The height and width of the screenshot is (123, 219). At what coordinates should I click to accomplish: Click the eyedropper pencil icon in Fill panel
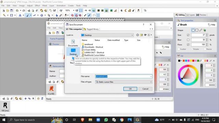210,61
